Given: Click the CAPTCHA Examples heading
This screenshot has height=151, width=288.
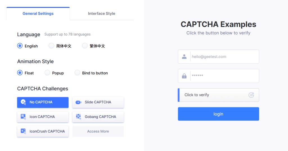Looking at the screenshot, I should [x=218, y=24].
